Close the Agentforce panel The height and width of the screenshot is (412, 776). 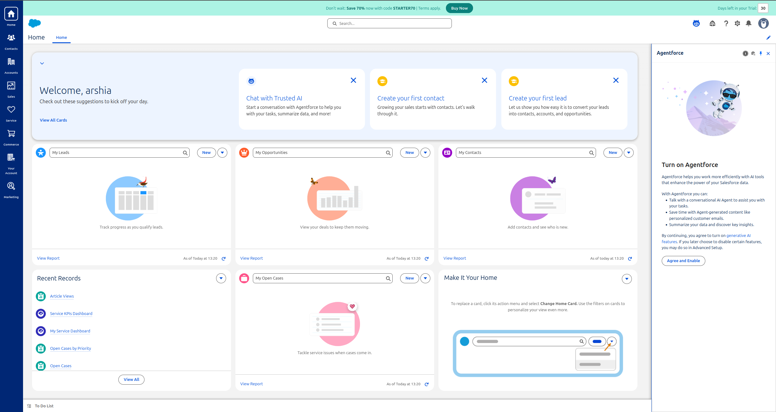click(768, 53)
